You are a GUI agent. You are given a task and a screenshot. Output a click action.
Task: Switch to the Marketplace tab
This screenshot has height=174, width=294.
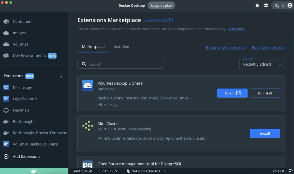93,47
